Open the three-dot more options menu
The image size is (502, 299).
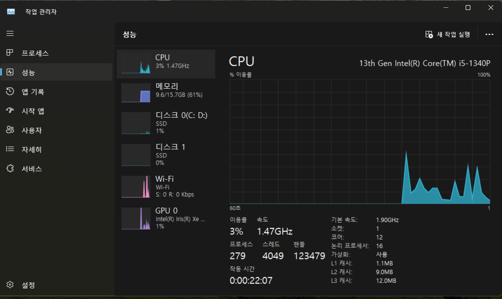tap(489, 34)
